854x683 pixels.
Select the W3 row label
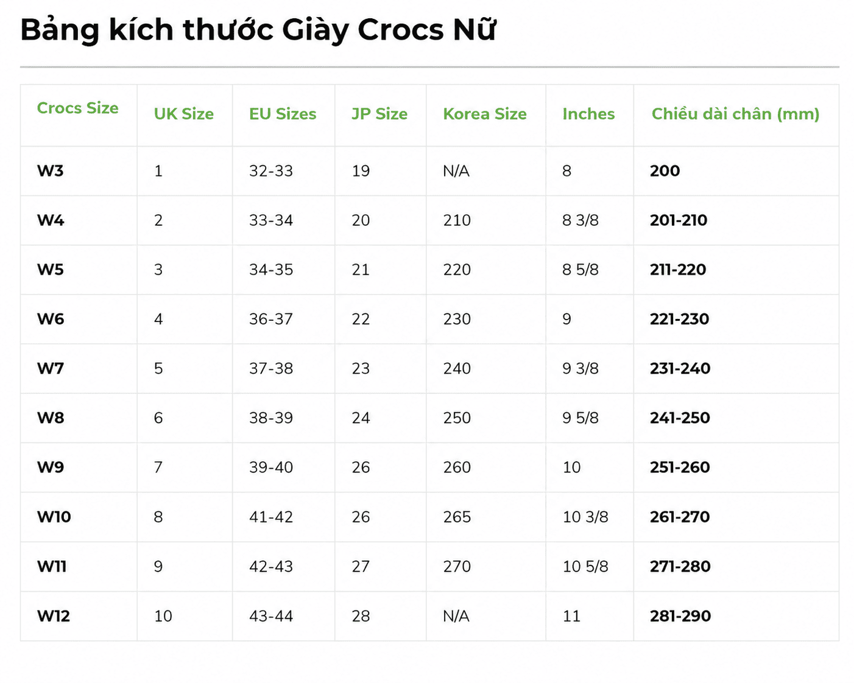[51, 171]
